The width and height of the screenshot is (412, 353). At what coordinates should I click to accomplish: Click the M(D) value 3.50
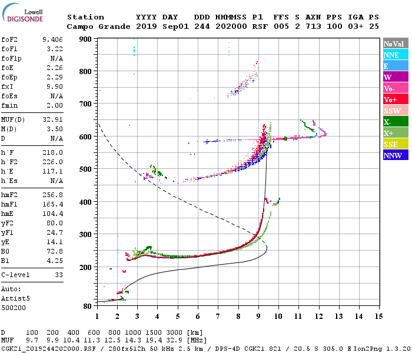click(55, 129)
